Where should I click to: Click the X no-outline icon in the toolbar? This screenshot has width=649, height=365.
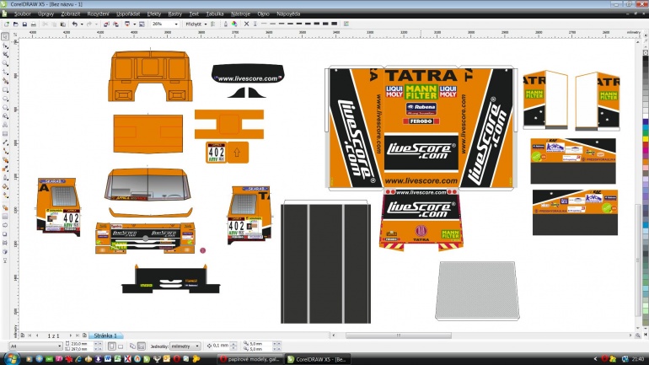pos(246,24)
